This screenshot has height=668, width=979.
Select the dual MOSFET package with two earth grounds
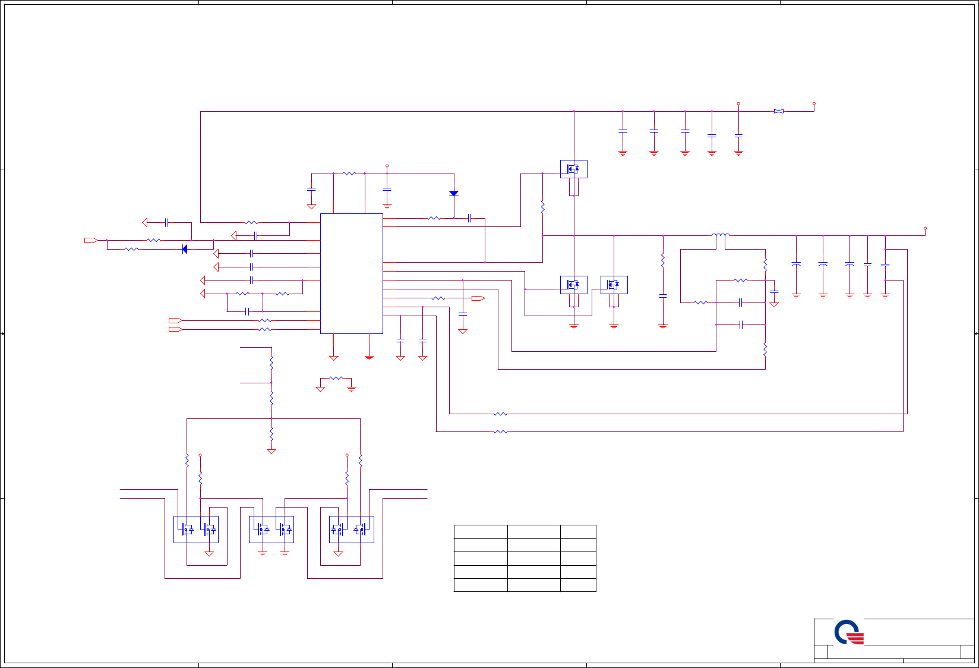[271, 530]
